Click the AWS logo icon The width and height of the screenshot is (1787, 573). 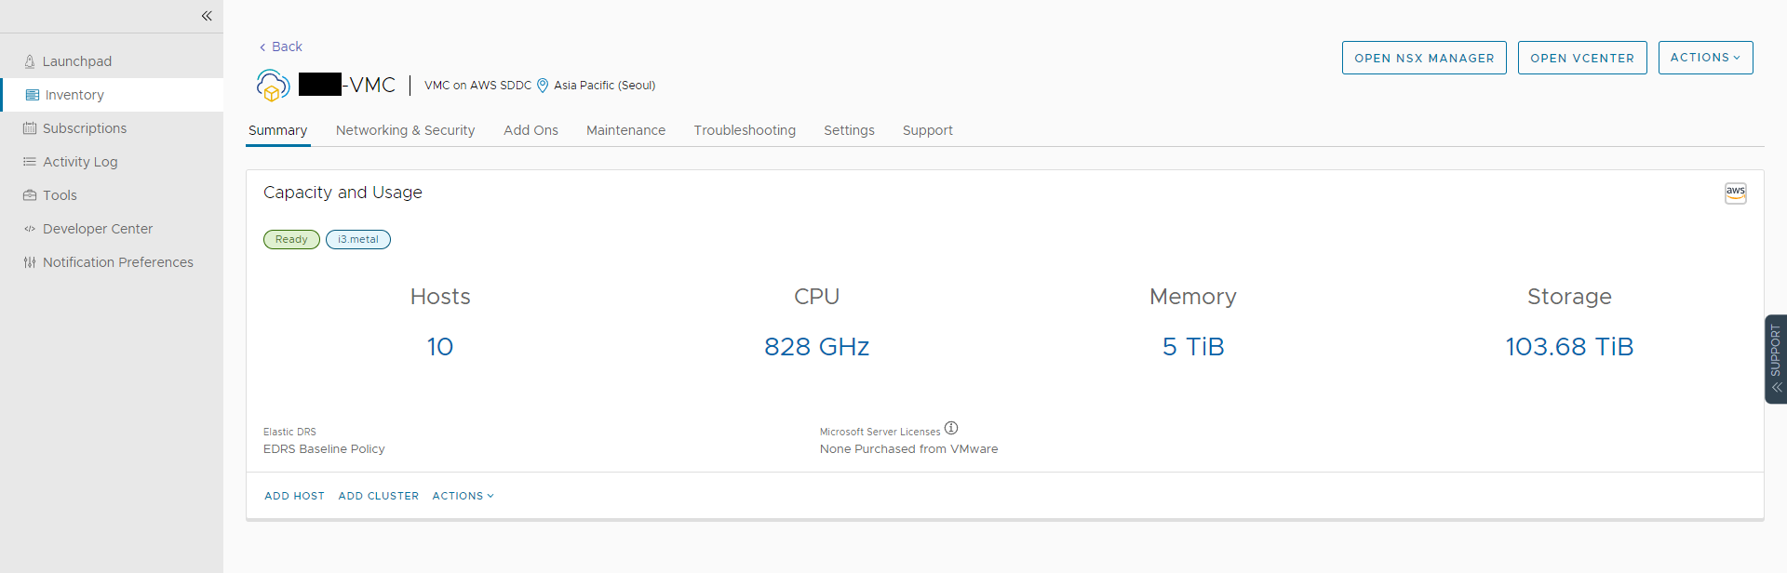coord(1735,193)
